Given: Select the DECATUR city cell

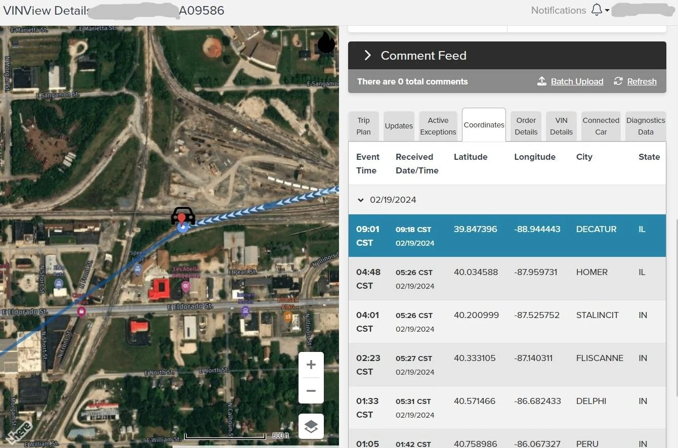Looking at the screenshot, I should click(x=597, y=229).
